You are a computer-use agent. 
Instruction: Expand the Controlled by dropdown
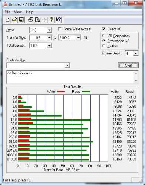click(67, 65)
